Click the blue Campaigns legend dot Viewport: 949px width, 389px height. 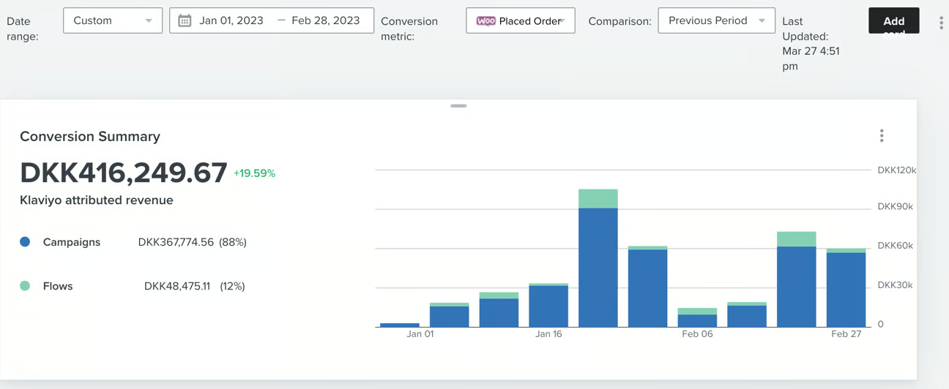coord(25,242)
